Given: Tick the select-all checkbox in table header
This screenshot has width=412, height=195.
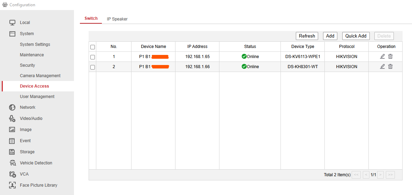Looking at the screenshot, I should click(92, 47).
